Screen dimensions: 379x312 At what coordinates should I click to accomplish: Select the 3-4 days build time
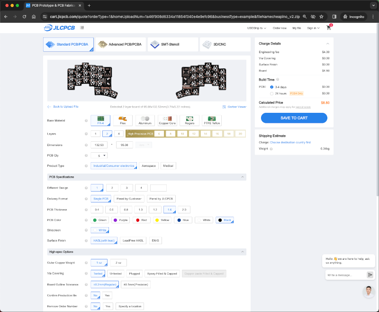click(x=271, y=87)
